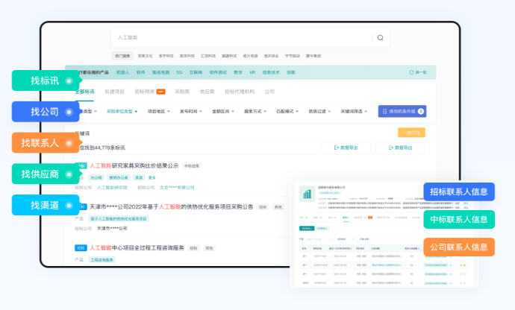This screenshot has width=515, height=310.
Task: Open result 人工智能研究家具采购比价结果公示
Action: click(x=134, y=165)
